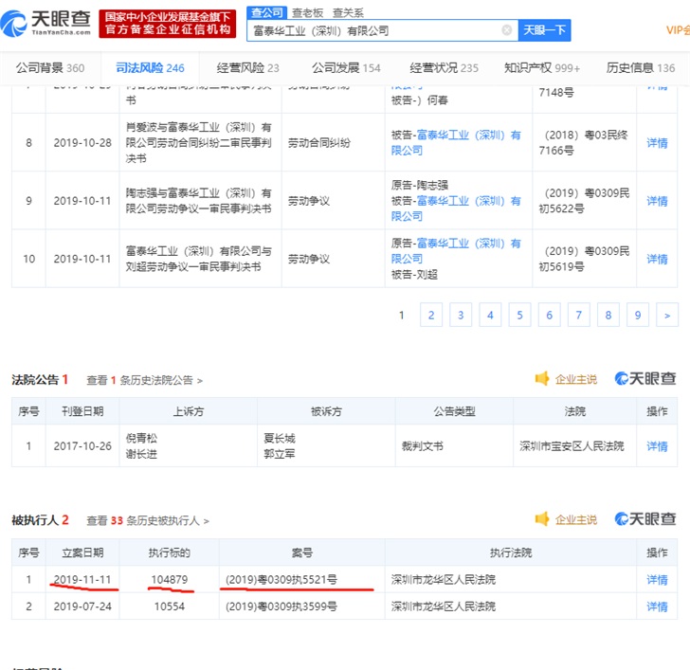Clear the search box with the X icon
The image size is (690, 670).
tap(507, 30)
